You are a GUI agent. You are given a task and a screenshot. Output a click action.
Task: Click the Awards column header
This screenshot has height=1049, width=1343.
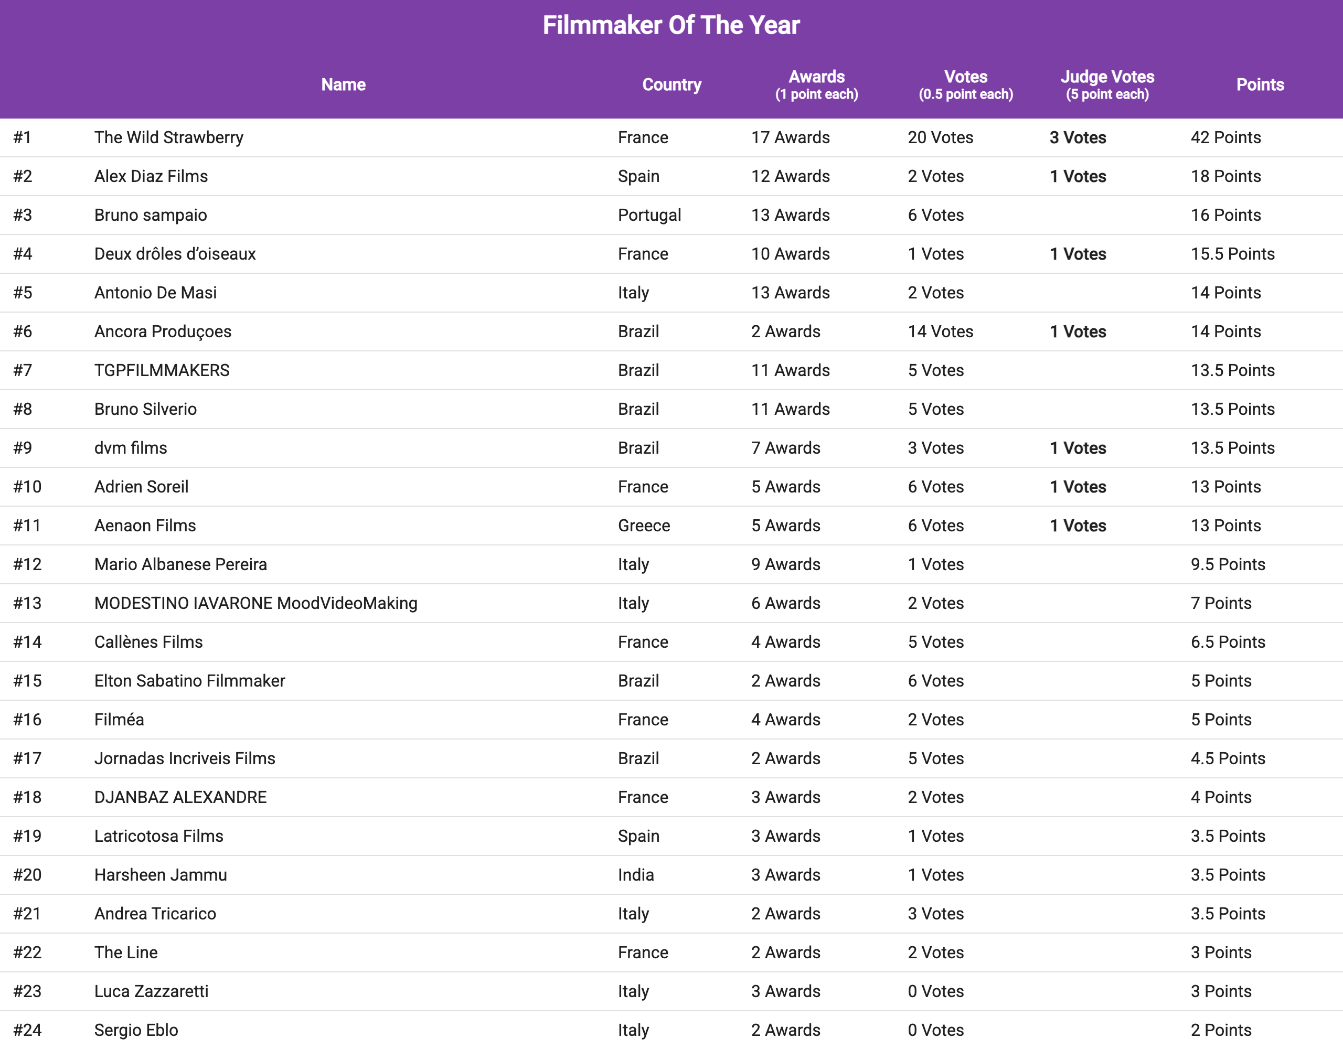click(816, 85)
